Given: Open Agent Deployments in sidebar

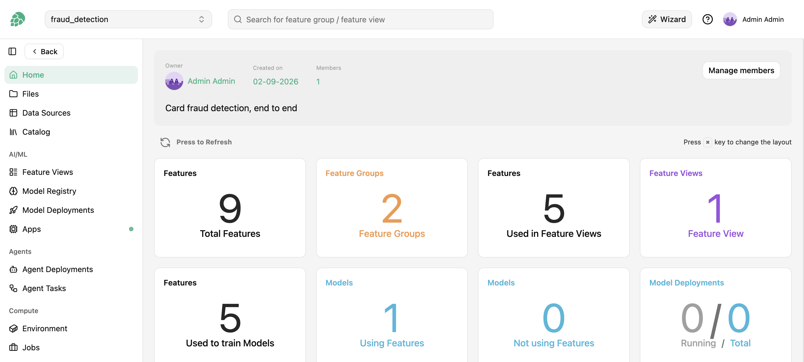Looking at the screenshot, I should (x=71, y=270).
